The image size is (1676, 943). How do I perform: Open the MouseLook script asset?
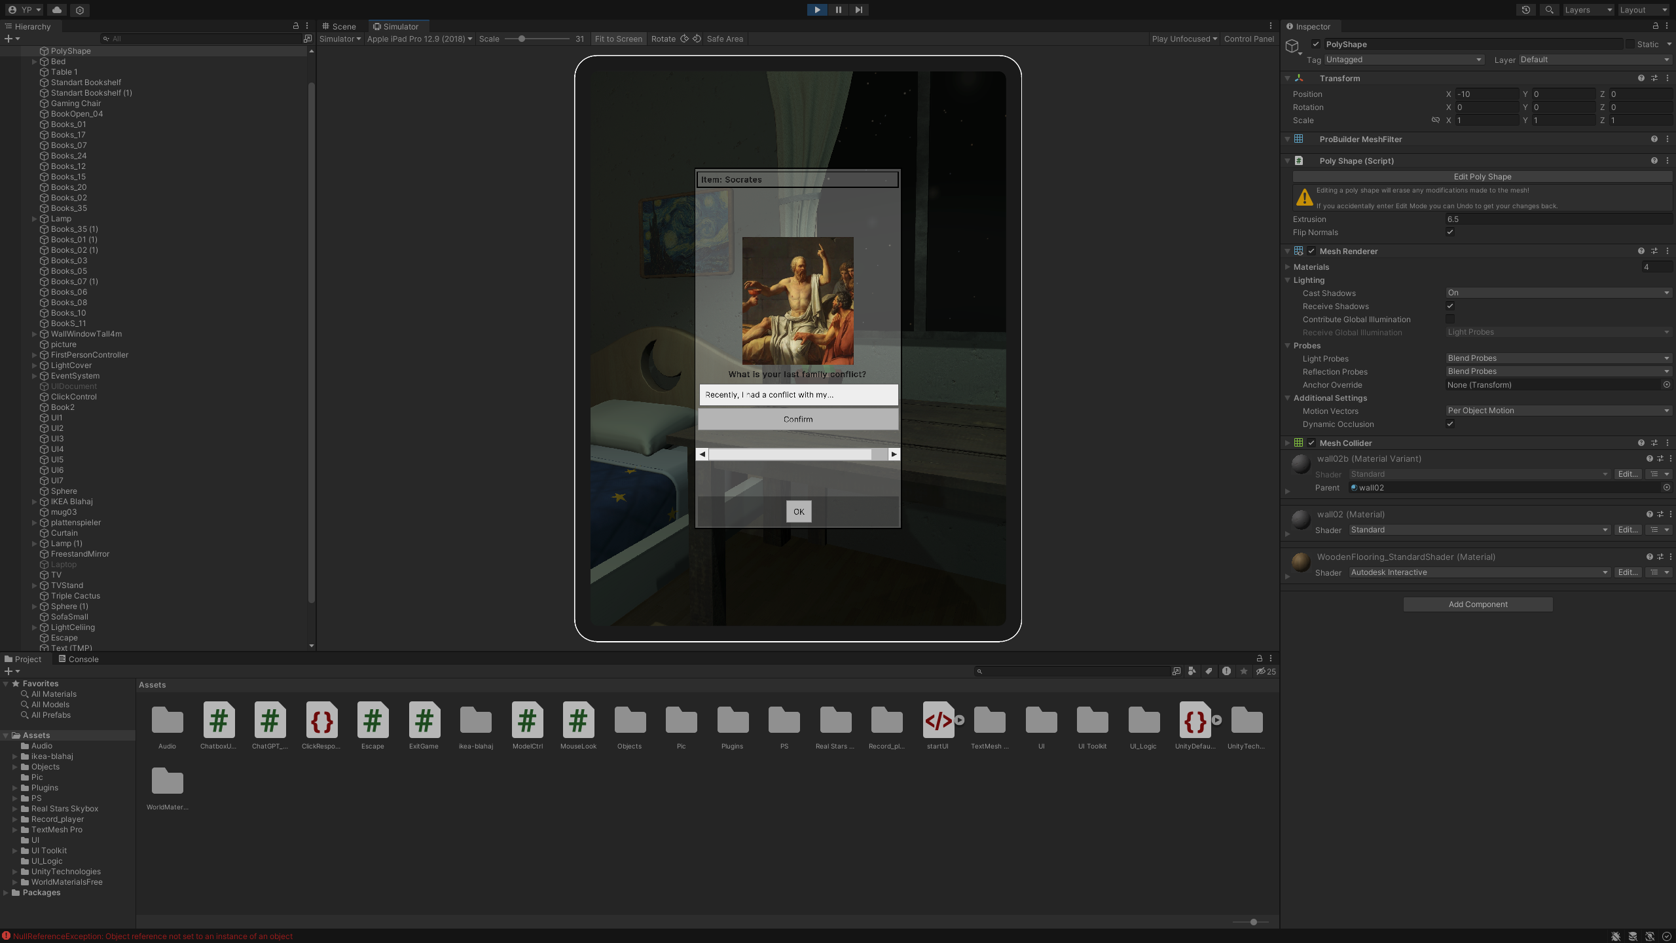tap(578, 720)
